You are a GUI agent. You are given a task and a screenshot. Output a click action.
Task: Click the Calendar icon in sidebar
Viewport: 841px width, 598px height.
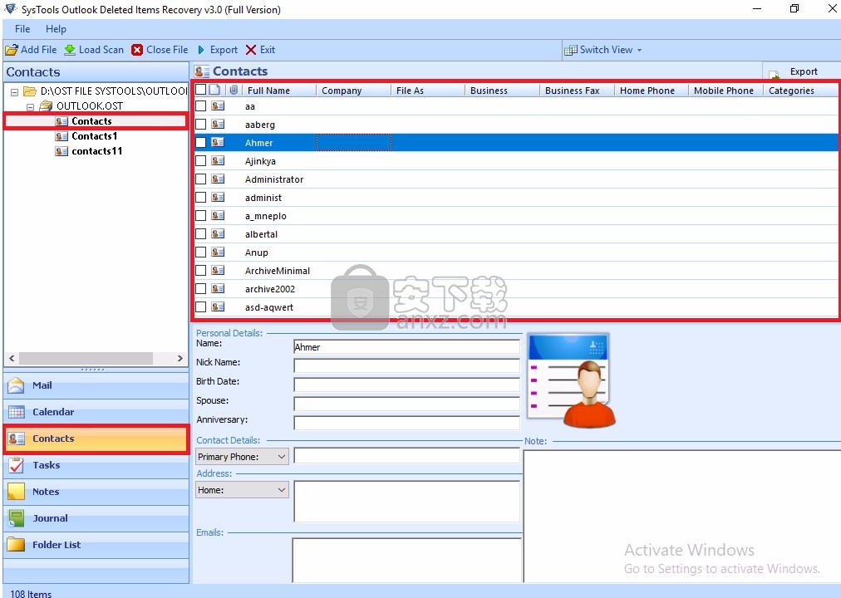click(16, 412)
